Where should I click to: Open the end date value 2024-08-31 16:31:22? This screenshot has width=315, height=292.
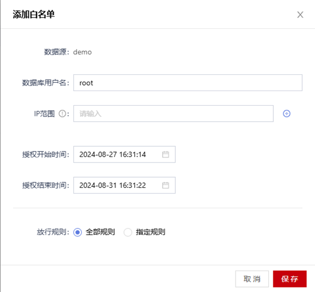click(x=113, y=185)
